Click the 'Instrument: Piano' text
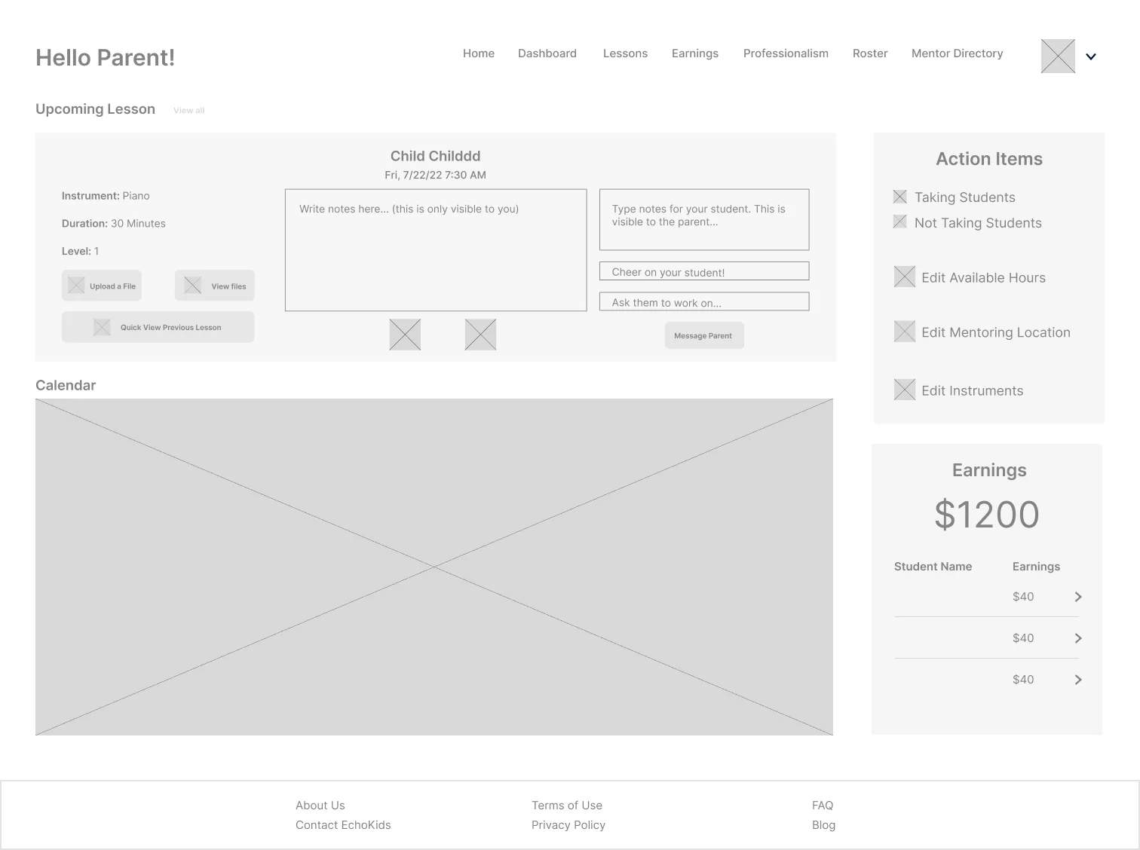The width and height of the screenshot is (1140, 850). coord(106,196)
